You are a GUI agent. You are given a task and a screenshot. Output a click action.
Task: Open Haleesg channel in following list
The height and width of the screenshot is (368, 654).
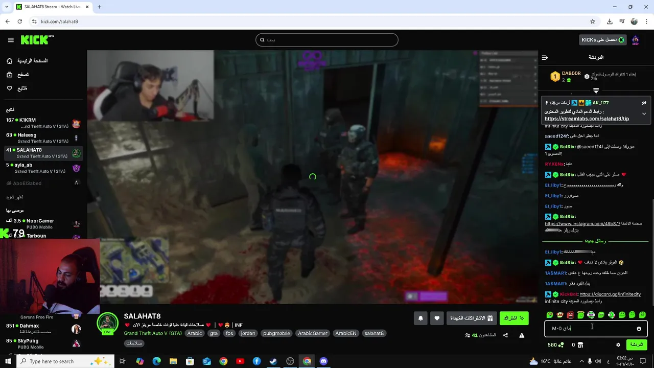(43, 138)
